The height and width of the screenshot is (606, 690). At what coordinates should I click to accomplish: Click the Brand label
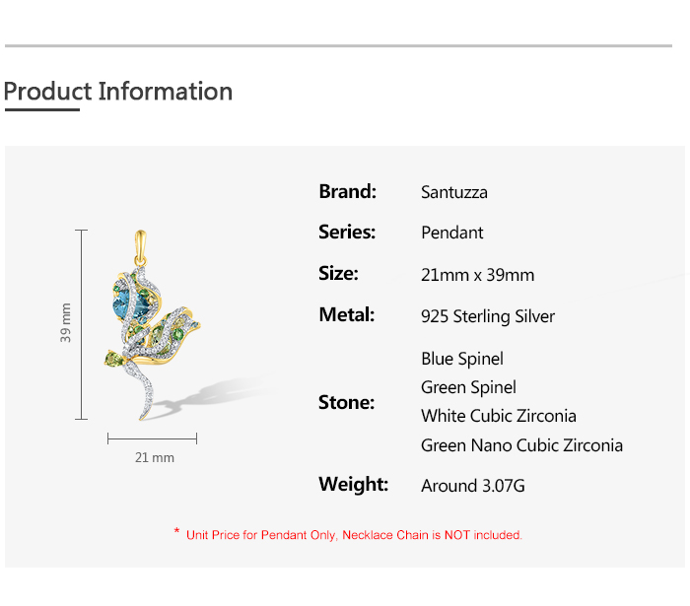click(x=347, y=191)
